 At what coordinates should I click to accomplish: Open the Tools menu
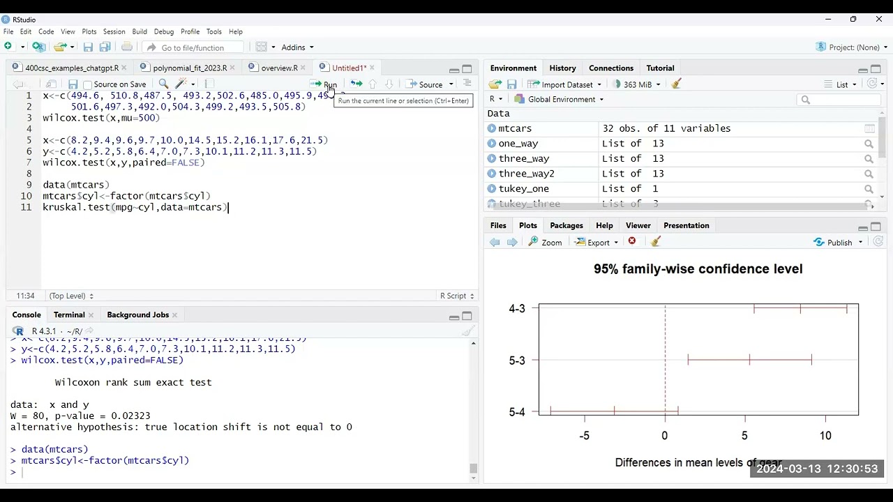213,31
